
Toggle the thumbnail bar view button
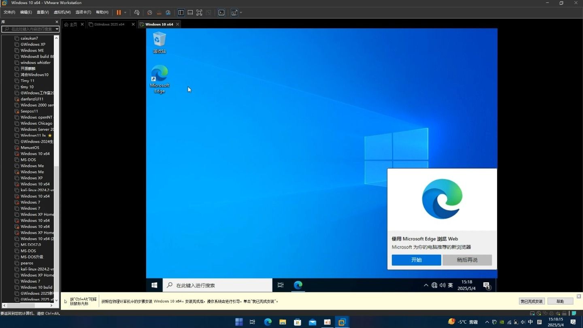click(x=190, y=13)
